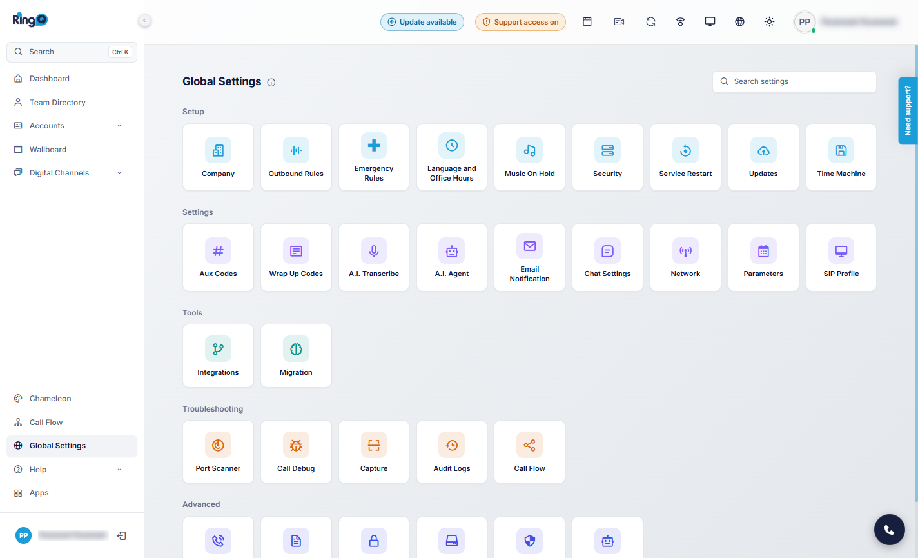Click the floating phone dialer button
Viewport: 918px width, 558px height.
[890, 530]
